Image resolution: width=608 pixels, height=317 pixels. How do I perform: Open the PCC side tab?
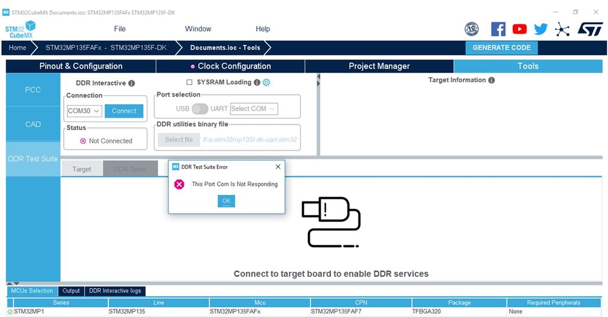(x=33, y=90)
